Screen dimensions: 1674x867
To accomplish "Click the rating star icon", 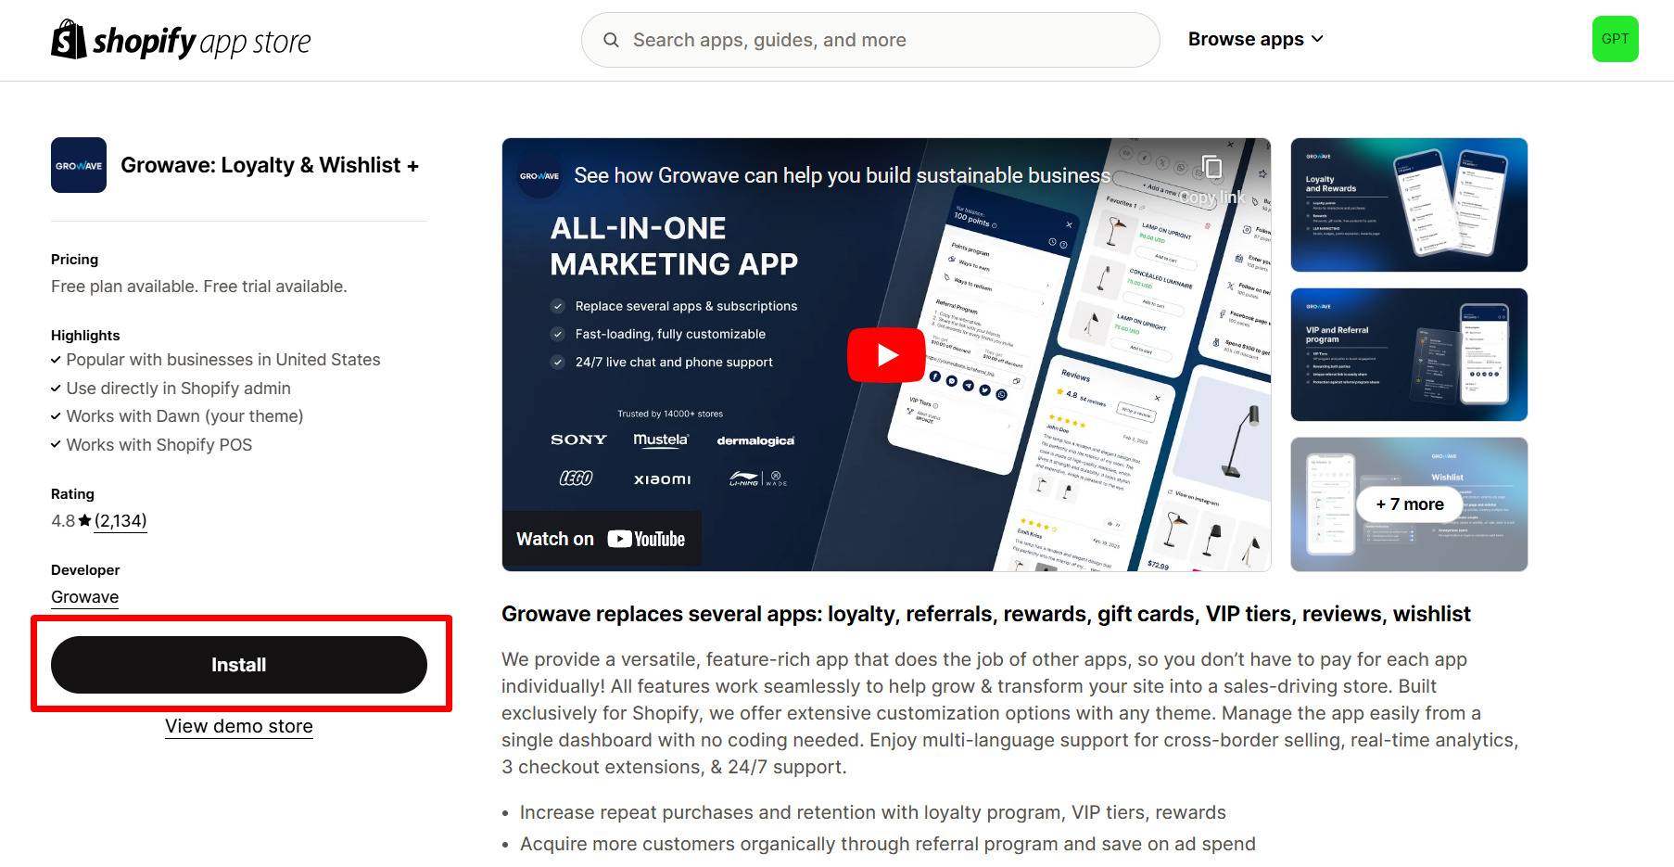I will pyautogui.click(x=85, y=521).
